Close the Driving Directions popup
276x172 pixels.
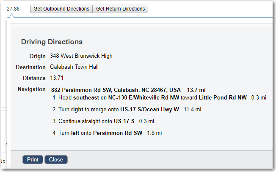[x=56, y=160]
